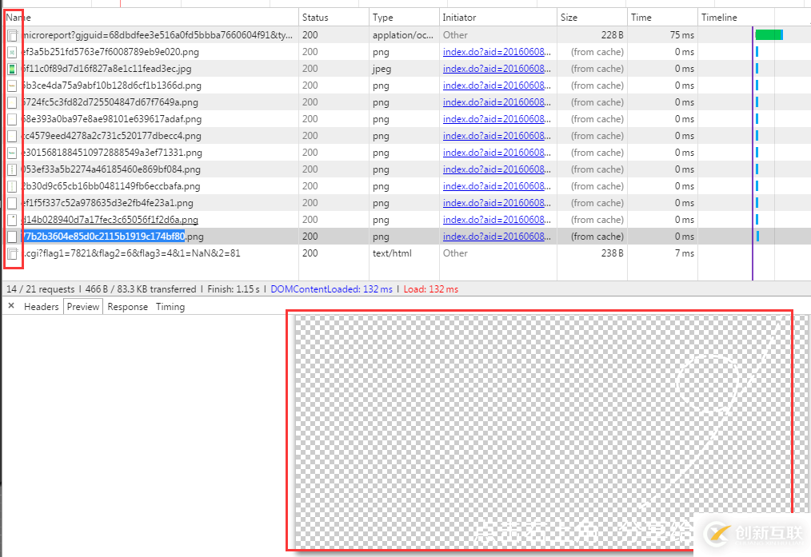Click DOMContentLoaded: 132 ms in status bar
The width and height of the screenshot is (811, 557).
click(x=332, y=289)
